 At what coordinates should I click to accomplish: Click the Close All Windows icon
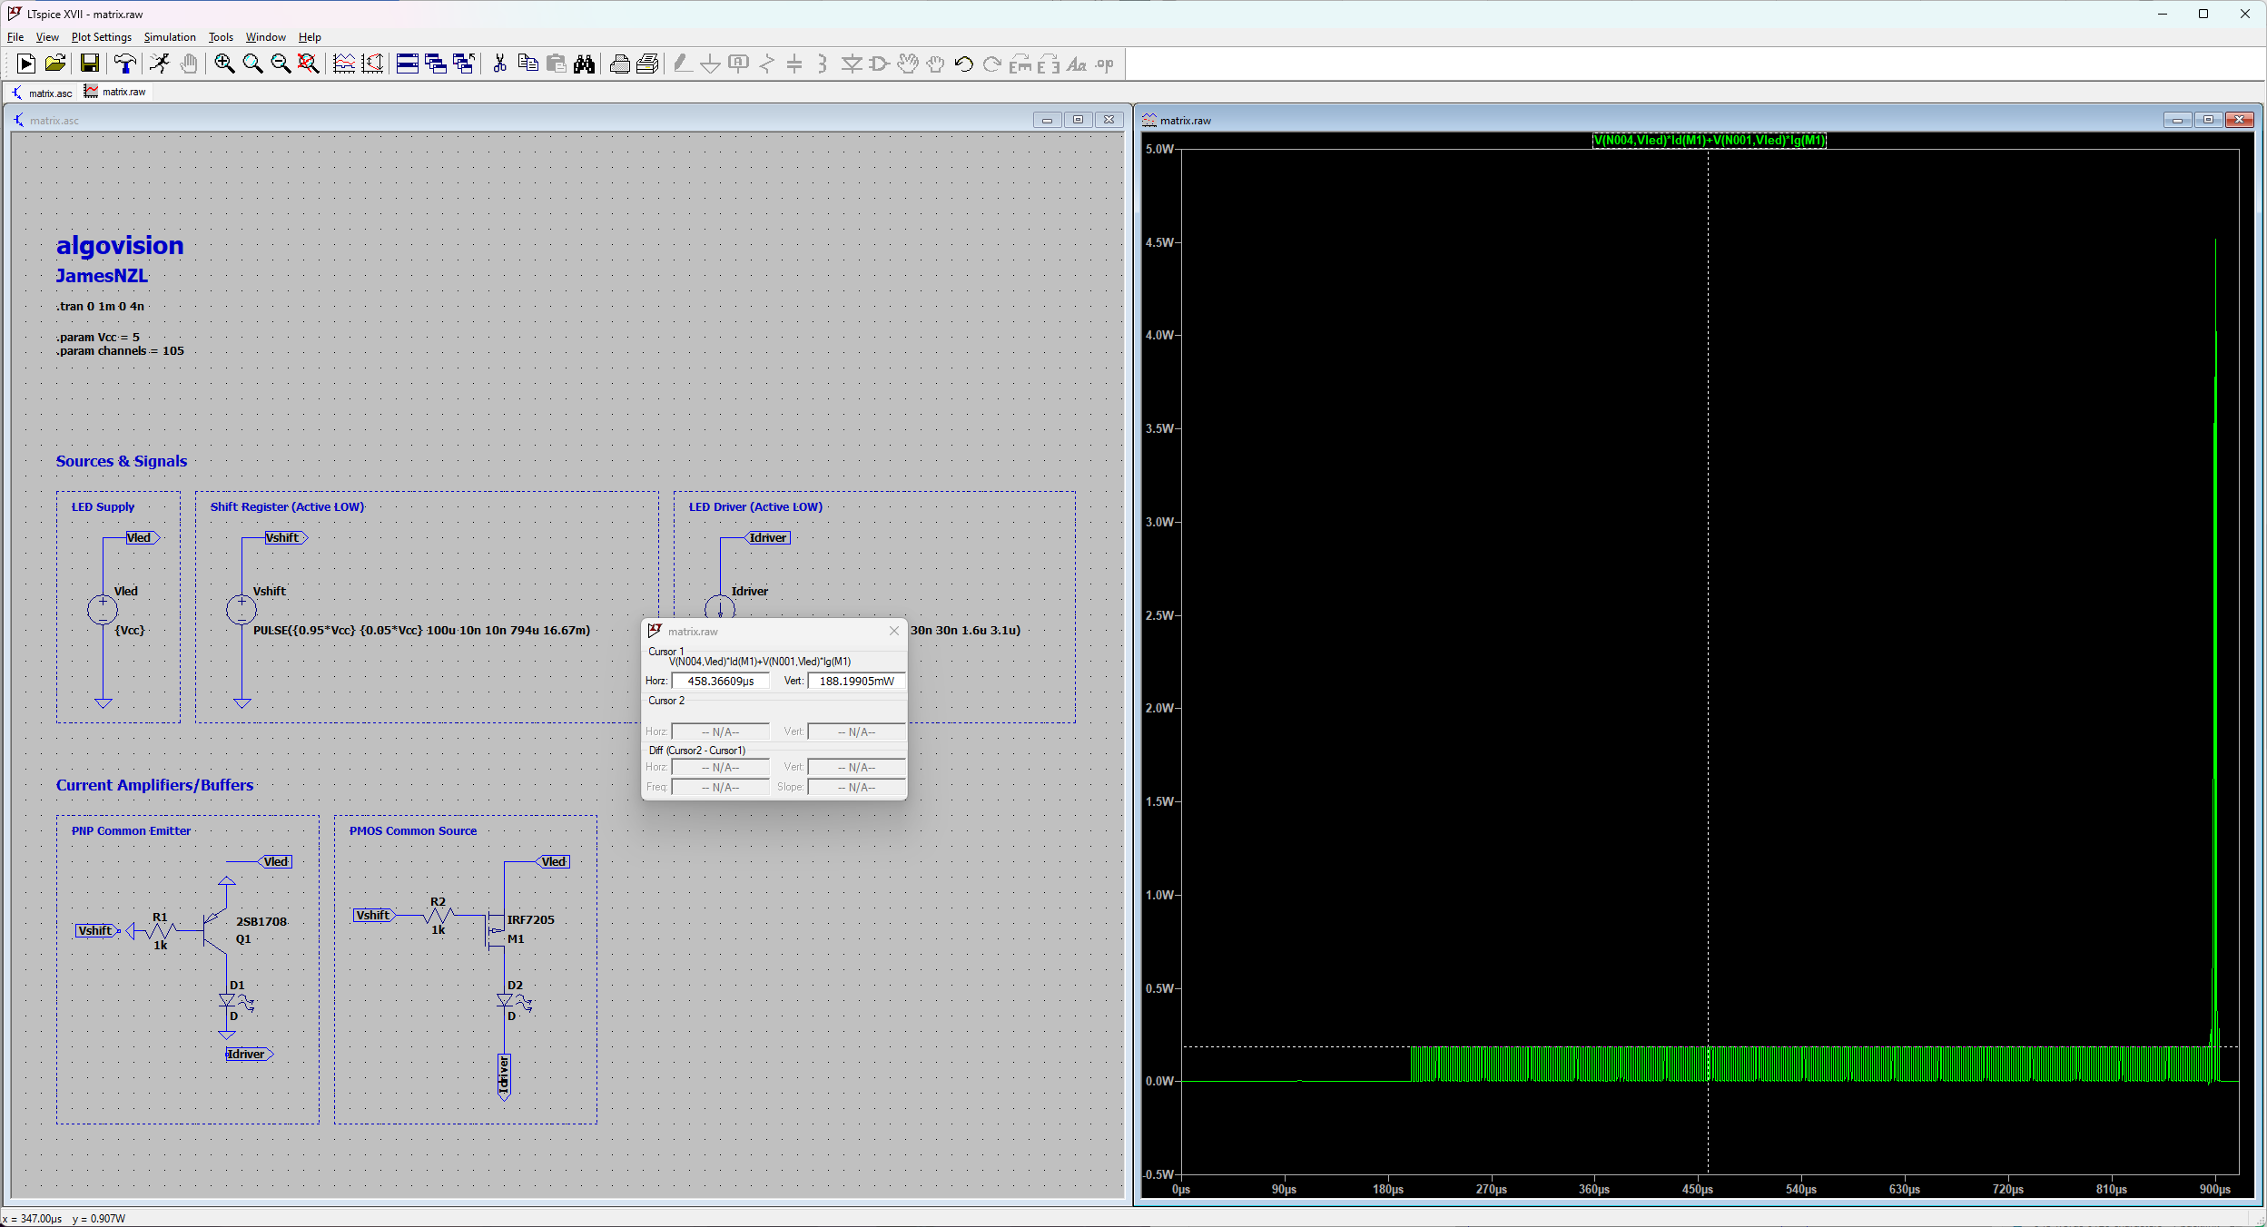tap(464, 64)
